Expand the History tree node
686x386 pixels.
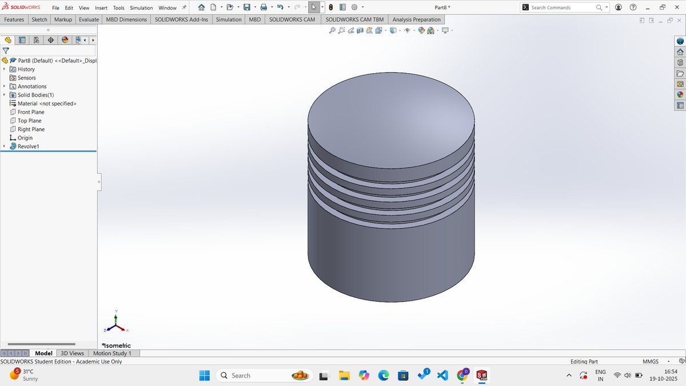click(x=4, y=69)
